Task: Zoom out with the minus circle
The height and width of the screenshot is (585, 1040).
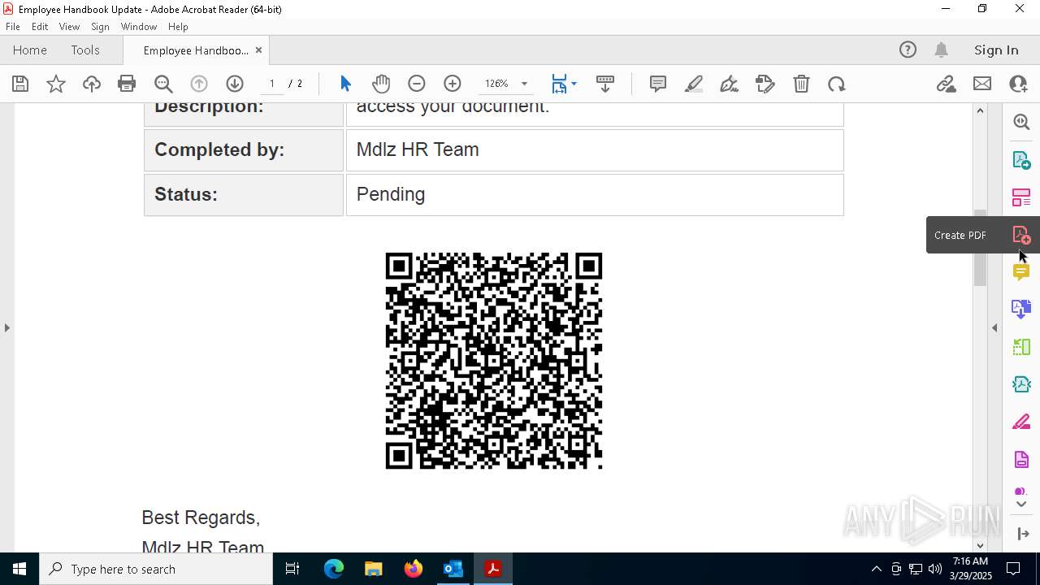Action: click(x=417, y=84)
